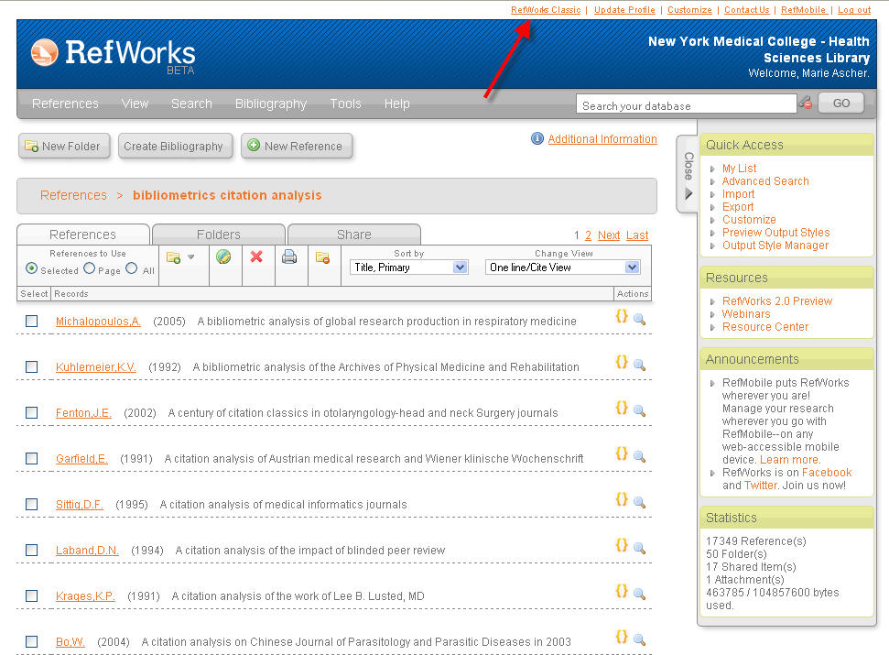Switch to the Share tab
The image size is (889, 655).
[x=354, y=235]
